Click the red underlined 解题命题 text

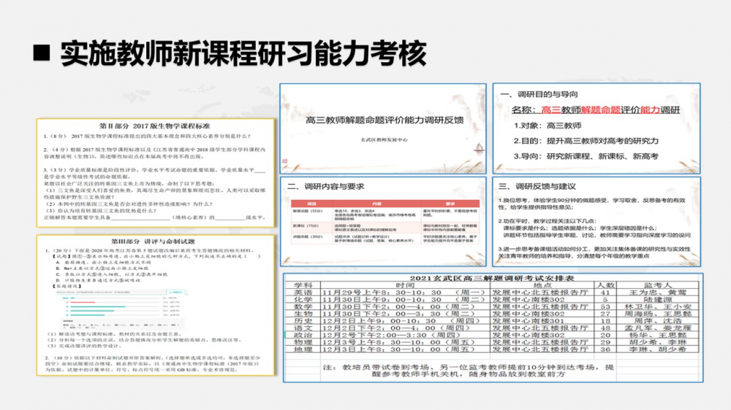click(600, 111)
